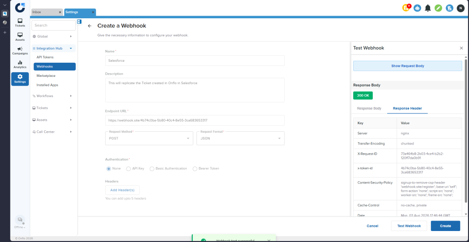469x242 pixels.
Task: Open notifications bell icon
Action: point(428,8)
